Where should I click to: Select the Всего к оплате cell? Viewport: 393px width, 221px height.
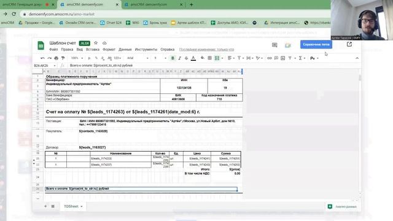click(x=141, y=188)
